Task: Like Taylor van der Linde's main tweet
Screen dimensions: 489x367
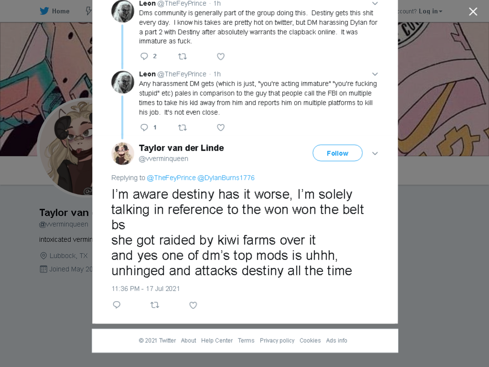Action: coord(193,305)
